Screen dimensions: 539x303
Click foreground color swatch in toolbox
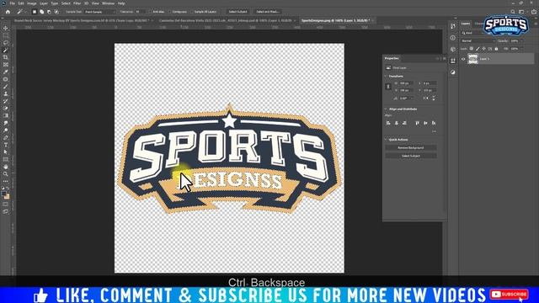[4, 194]
